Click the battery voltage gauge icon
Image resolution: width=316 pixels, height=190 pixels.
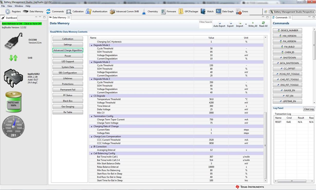13,102
